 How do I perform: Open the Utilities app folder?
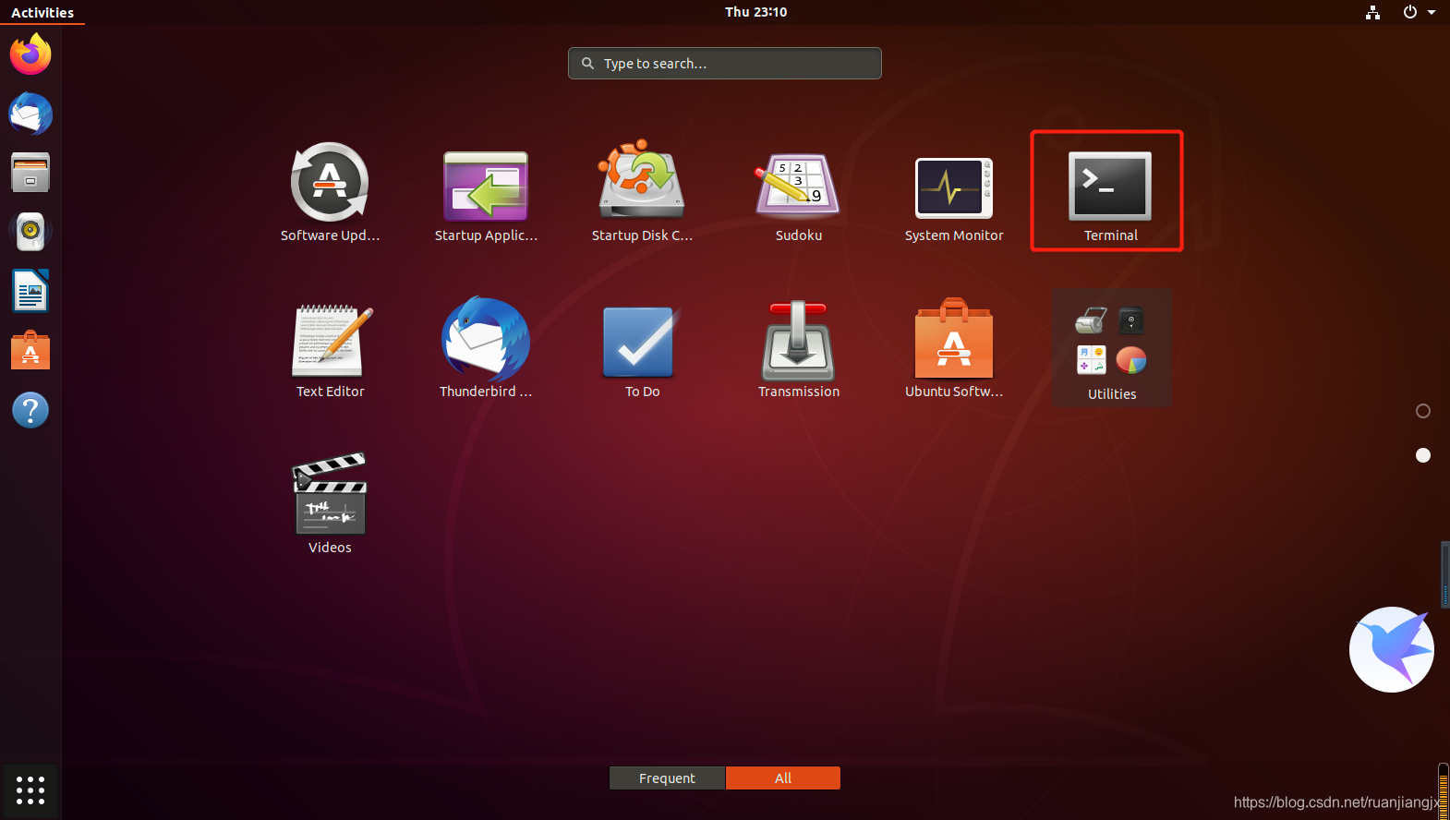pos(1112,348)
